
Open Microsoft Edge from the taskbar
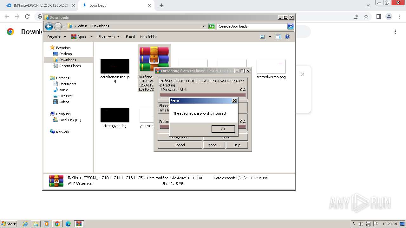pyautogui.click(x=68, y=224)
